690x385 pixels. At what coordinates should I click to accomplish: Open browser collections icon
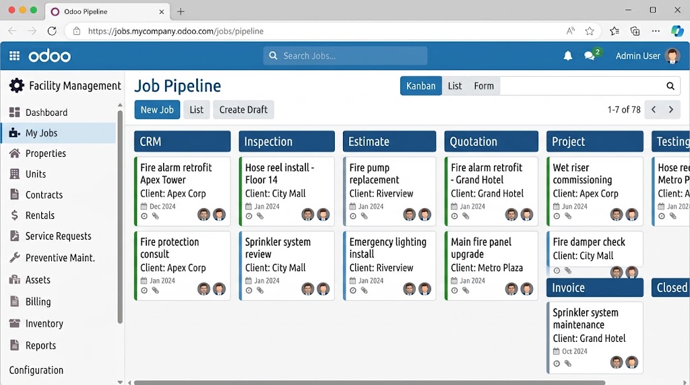tap(635, 31)
